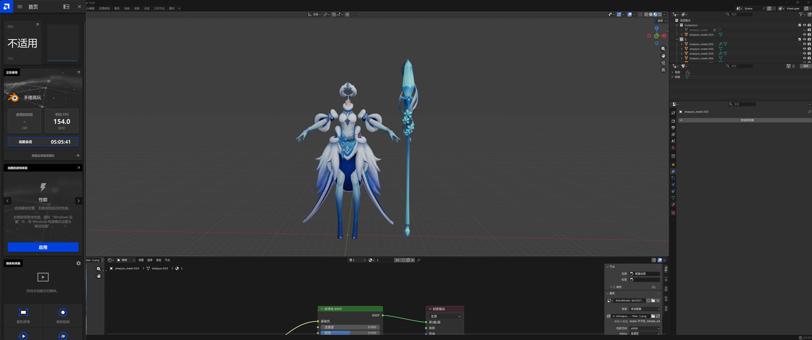Screen dimensions: 812x340
Task: Open Object Data green triangle tab
Action: coord(673,198)
